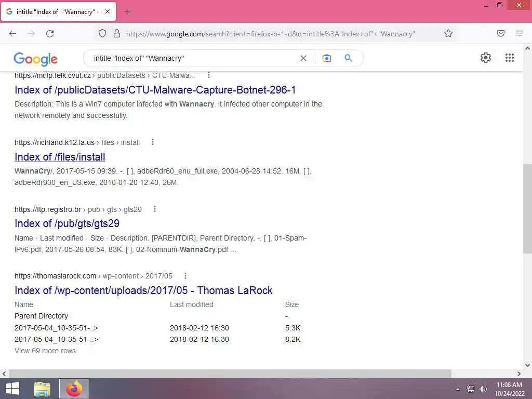532x399 pixels.
Task: Open the Index of /files/install link
Action: (x=60, y=157)
